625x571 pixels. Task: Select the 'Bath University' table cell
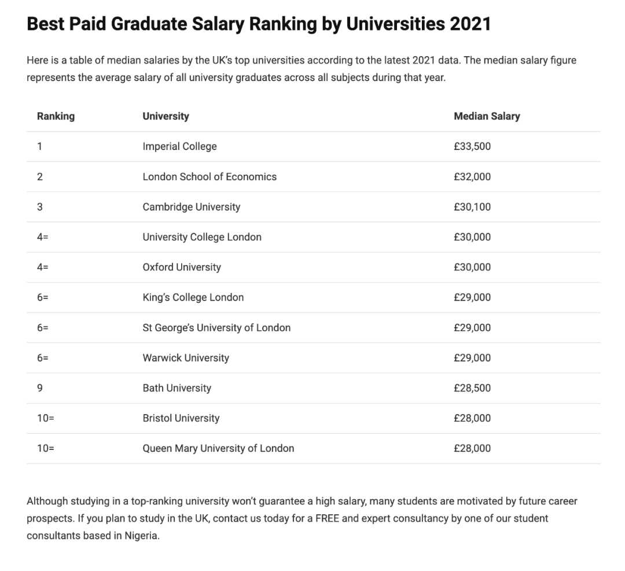(x=177, y=388)
